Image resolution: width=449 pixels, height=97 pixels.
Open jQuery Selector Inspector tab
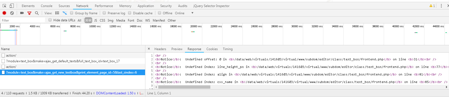tap(211, 6)
